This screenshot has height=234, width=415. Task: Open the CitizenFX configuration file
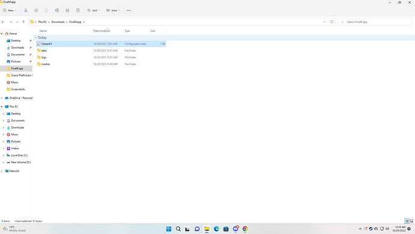click(x=101, y=44)
